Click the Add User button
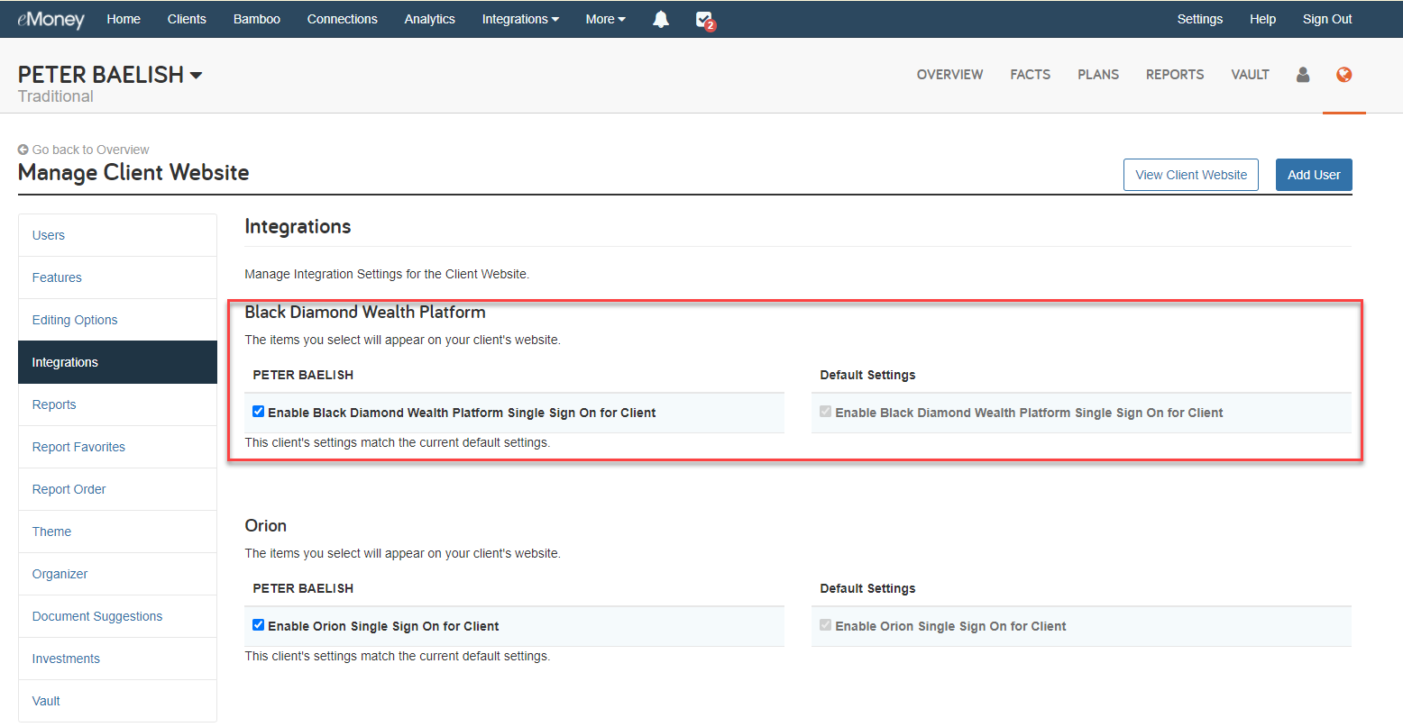1403x727 pixels. 1314,175
